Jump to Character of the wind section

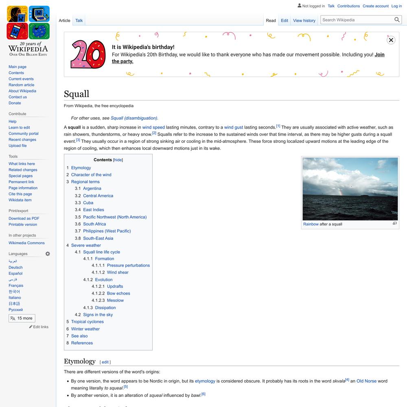click(91, 175)
